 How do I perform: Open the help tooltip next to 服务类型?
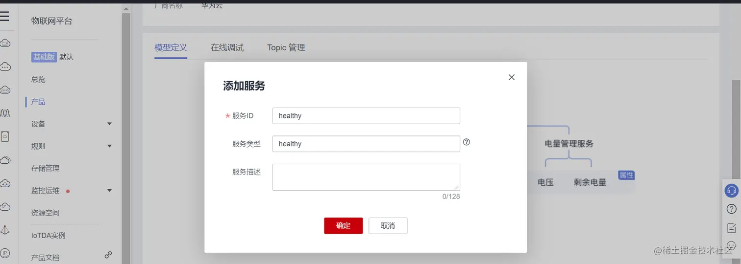(x=467, y=142)
